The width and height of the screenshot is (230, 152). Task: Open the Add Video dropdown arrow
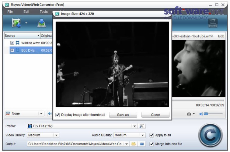click(26, 23)
